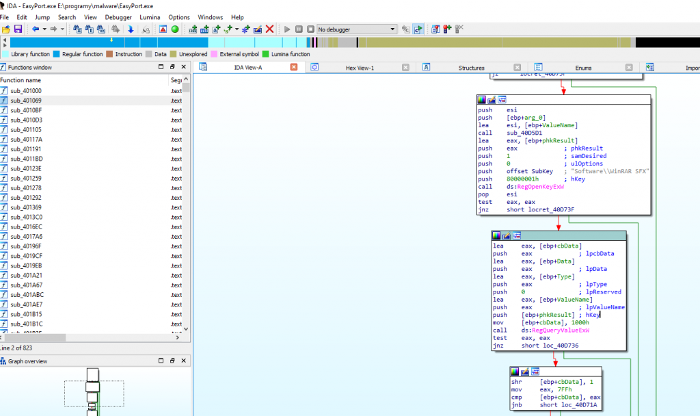Image resolution: width=700 pixels, height=416 pixels.
Task: Click the red triangle icon in toolbar
Action: (163, 29)
